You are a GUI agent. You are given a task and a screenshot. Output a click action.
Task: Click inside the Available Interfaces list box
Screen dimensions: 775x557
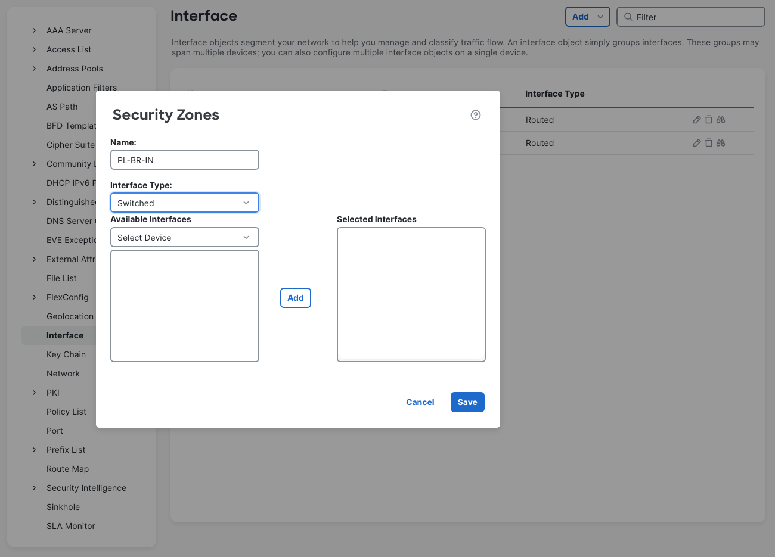(x=185, y=306)
